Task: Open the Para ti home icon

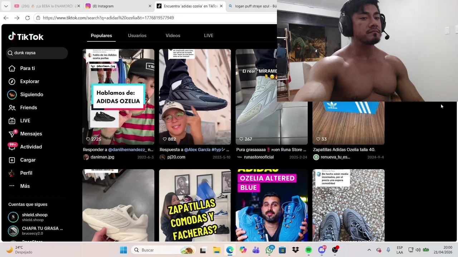Action: (12, 68)
